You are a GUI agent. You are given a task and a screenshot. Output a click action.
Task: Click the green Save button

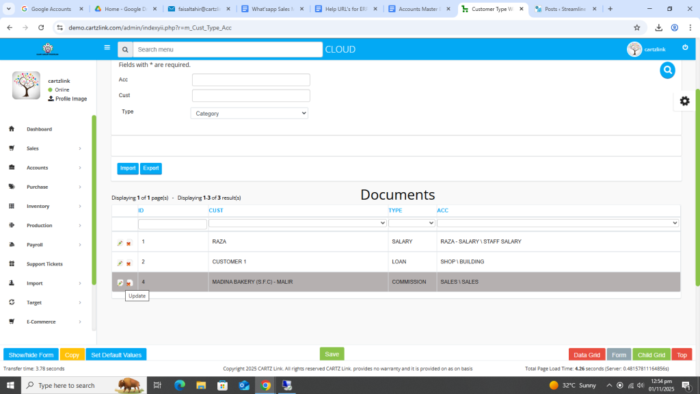332,354
